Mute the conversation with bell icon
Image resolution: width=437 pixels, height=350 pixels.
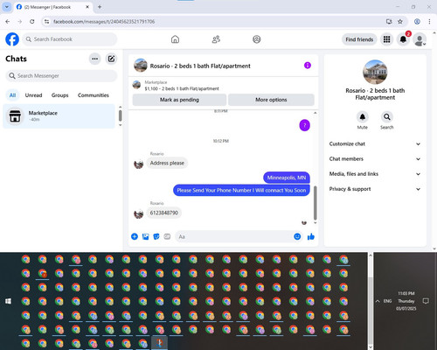[363, 117]
